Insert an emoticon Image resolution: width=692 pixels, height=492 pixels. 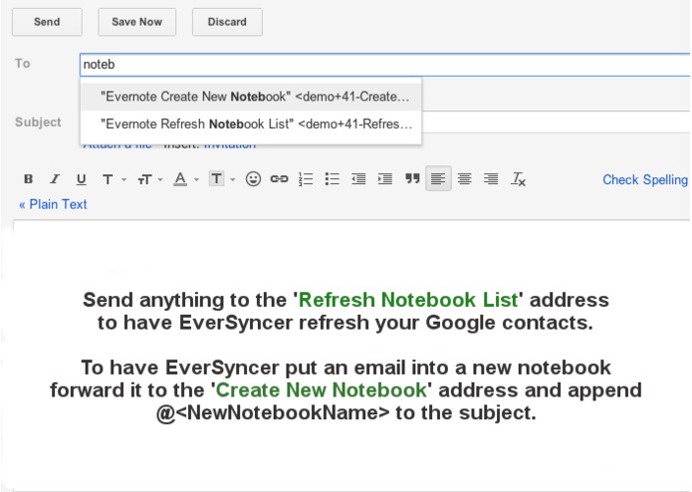pos(253,178)
